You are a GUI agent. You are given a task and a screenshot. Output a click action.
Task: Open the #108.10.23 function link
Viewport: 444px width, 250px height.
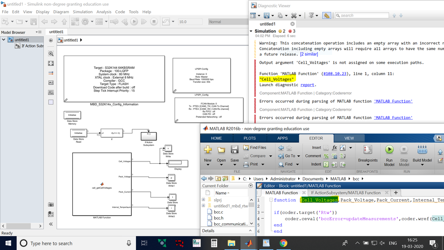click(335, 74)
